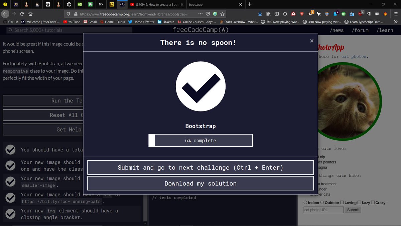This screenshot has height=226, width=401.
Task: Switch to the pinned tab labeled 30
Action: (x=16, y=4)
